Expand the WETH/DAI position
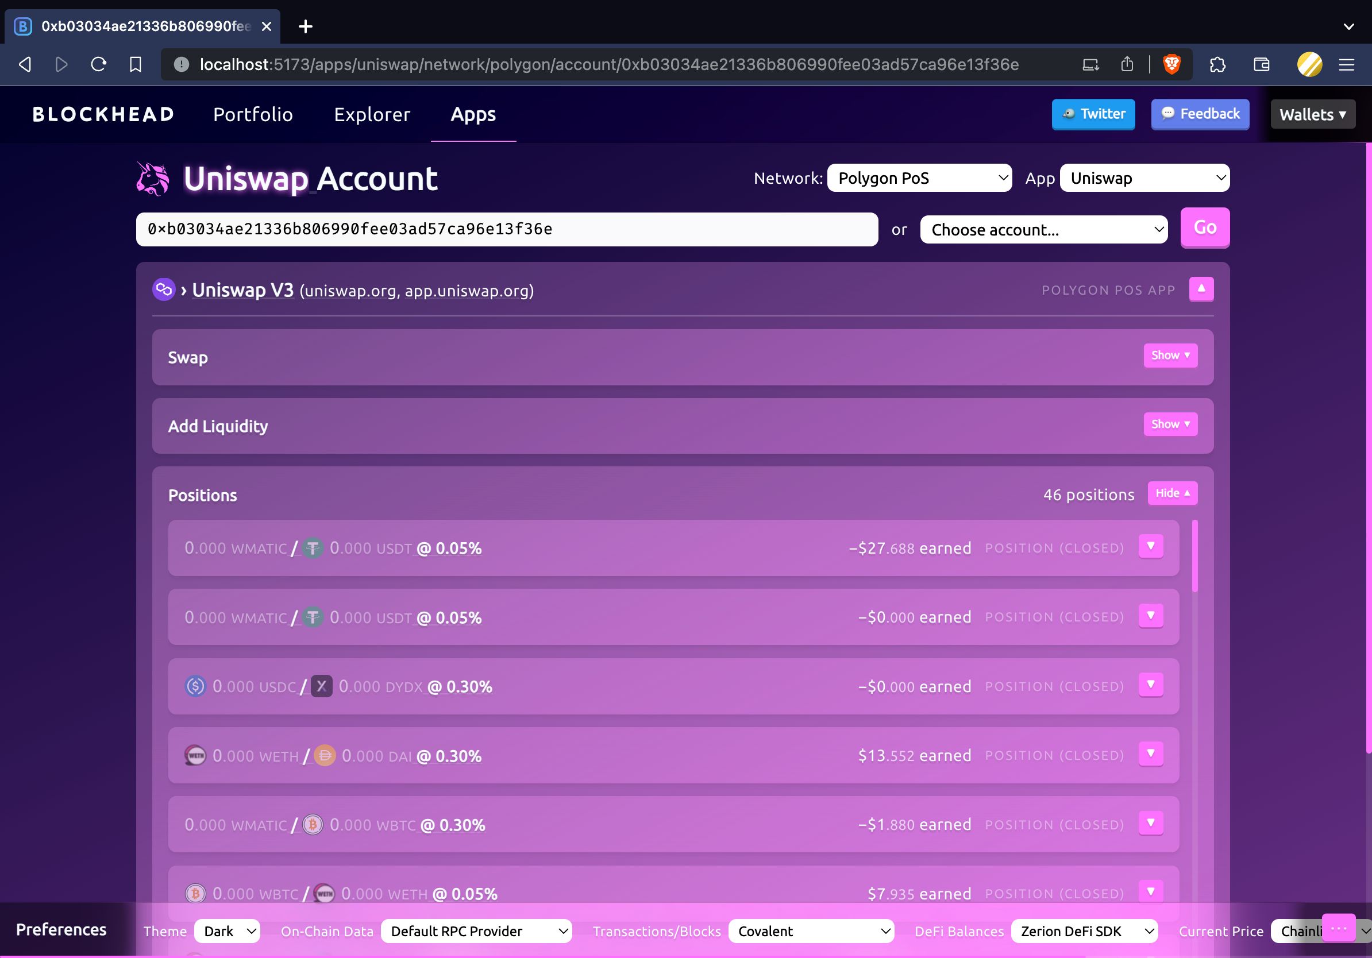The image size is (1372, 958). tap(1151, 754)
